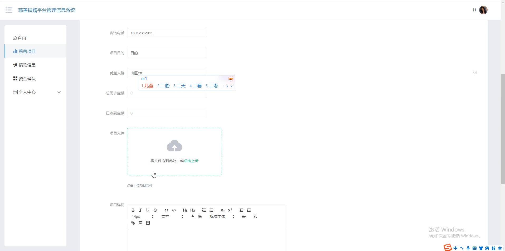Toggle strikethrough formatting in editor toolbar
Image resolution: width=505 pixels, height=251 pixels.
(155, 210)
